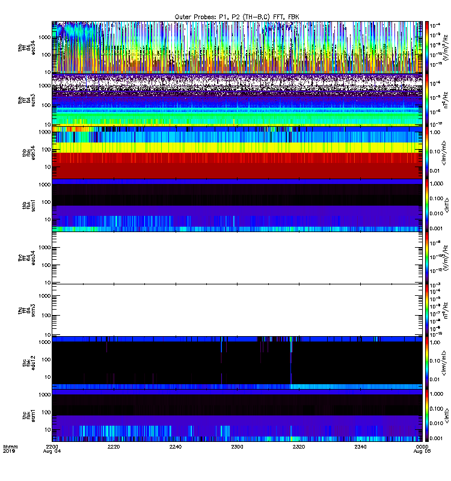Click the color bar beside thc fbk scm1 panel

(426, 415)
